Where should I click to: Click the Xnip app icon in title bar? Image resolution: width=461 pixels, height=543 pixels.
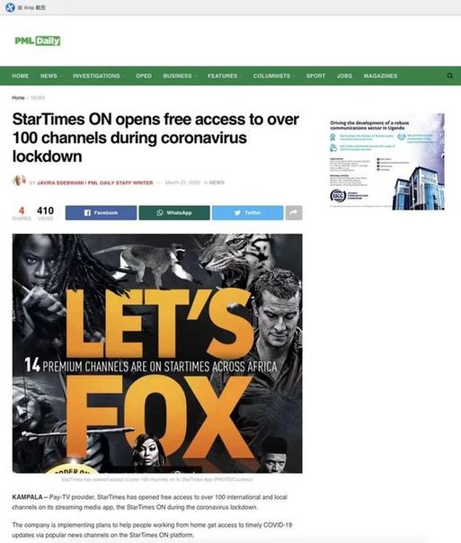(x=11, y=7)
